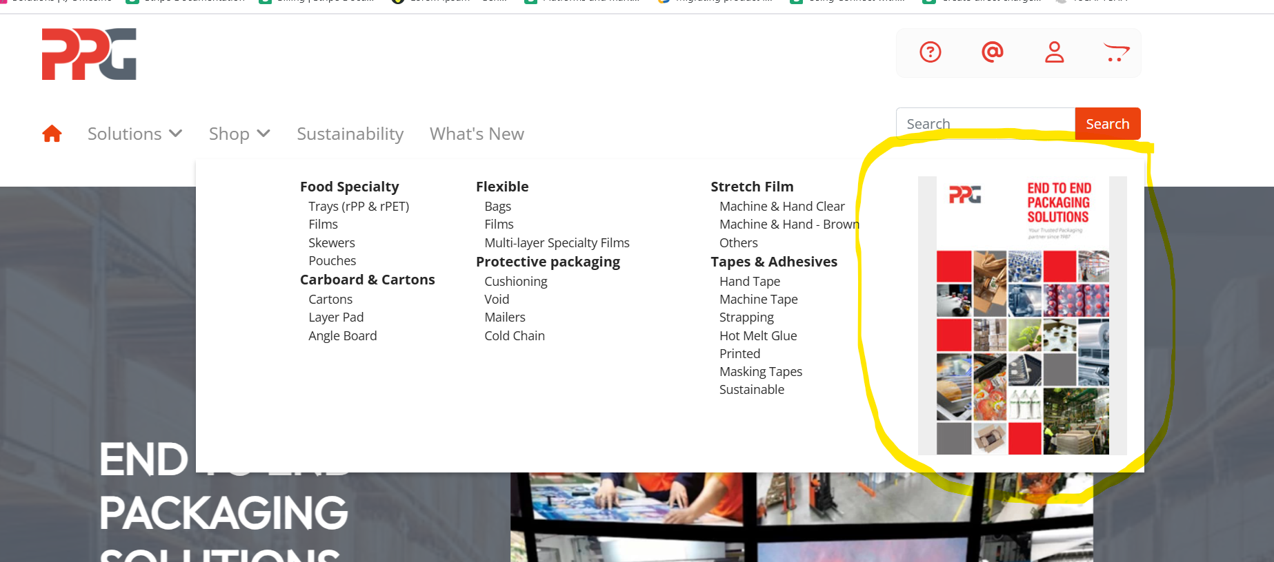Select Hot Melt Glue link
The width and height of the screenshot is (1274, 562).
coord(757,335)
